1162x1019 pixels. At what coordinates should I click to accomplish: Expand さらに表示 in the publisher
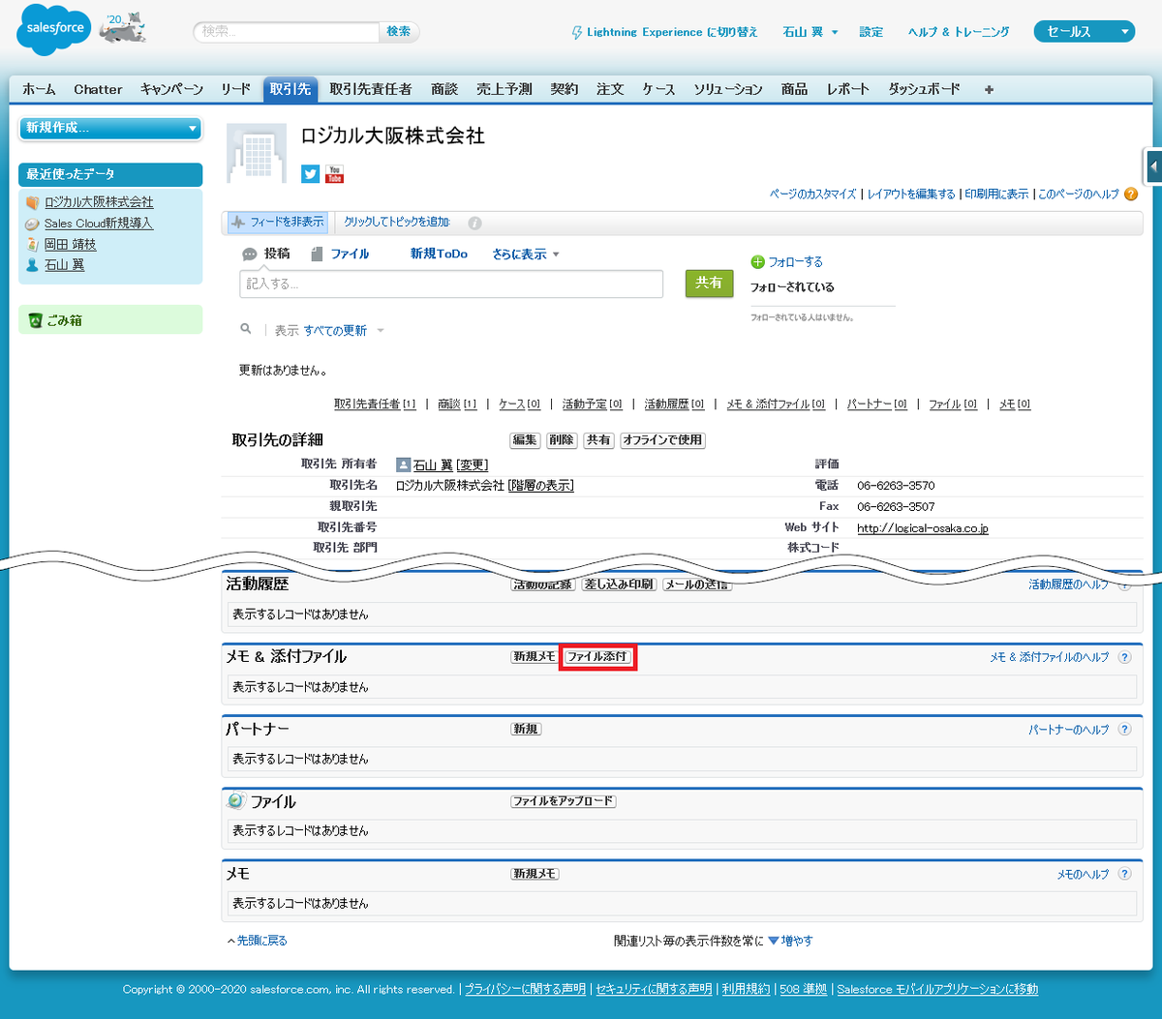point(526,255)
